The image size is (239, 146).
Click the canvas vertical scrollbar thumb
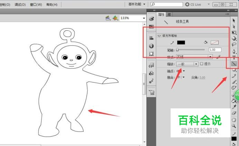(144, 84)
